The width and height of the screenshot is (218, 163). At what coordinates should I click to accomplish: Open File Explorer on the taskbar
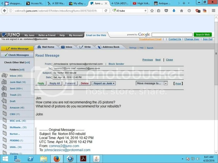coord(44,159)
